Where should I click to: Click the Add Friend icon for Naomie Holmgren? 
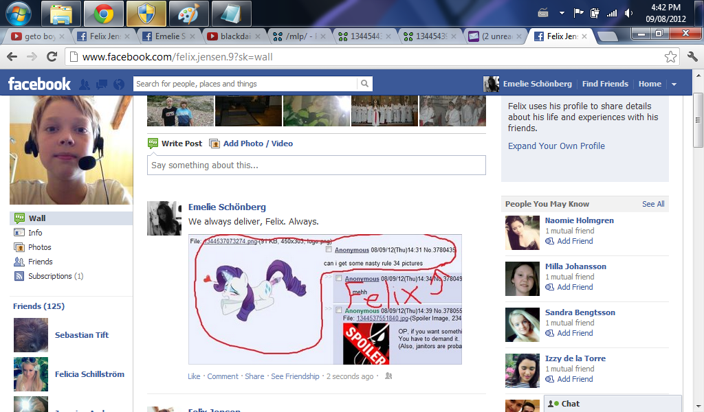coord(549,241)
